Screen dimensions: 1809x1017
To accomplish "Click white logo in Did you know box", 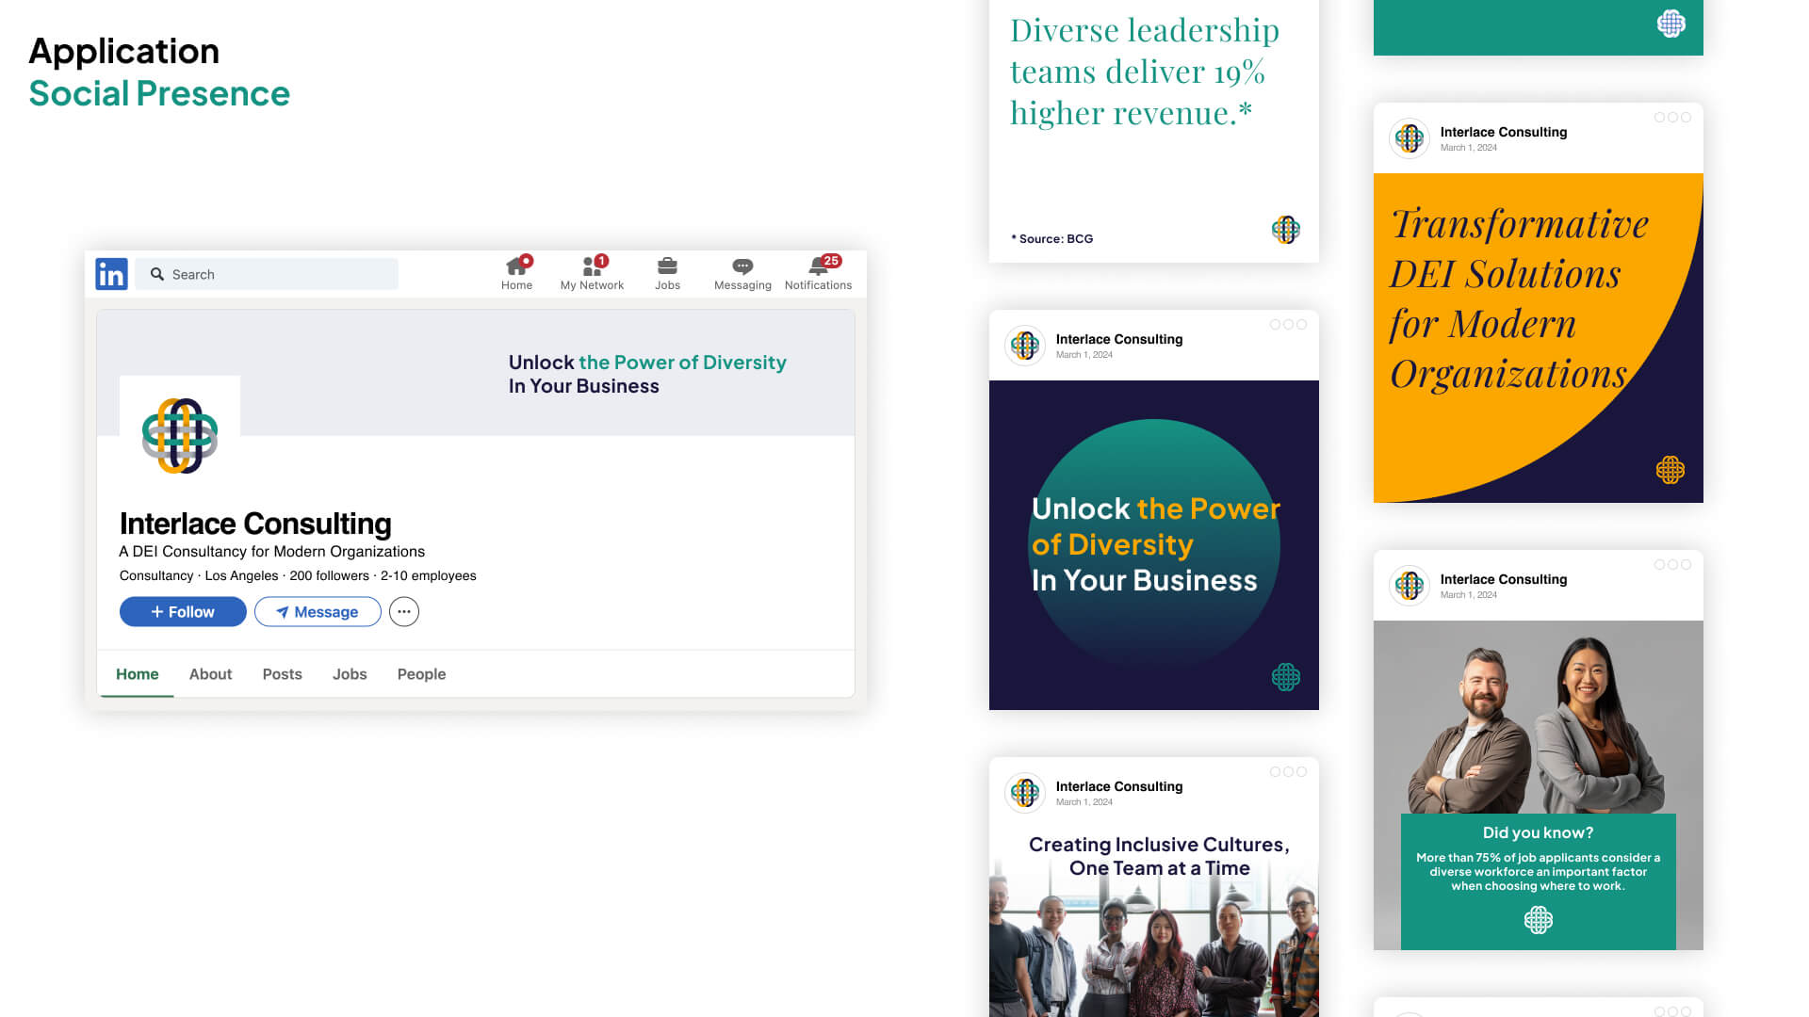I will (x=1539, y=920).
